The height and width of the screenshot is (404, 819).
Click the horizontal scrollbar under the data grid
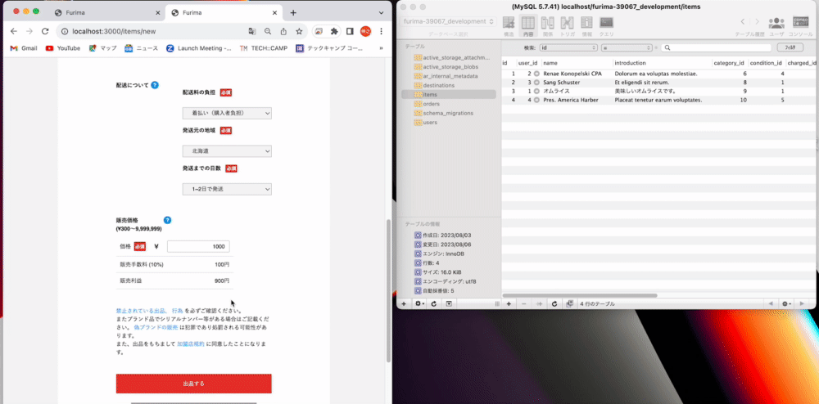[580, 295]
